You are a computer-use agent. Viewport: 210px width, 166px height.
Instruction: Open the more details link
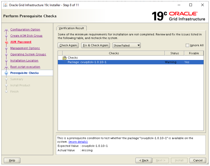(78, 142)
